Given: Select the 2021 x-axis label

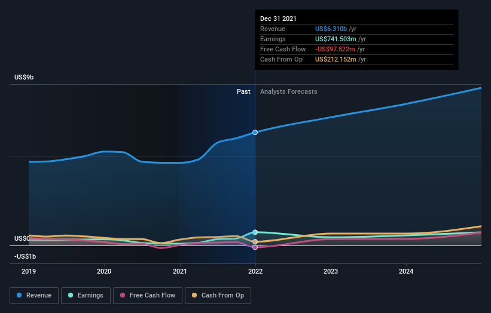Looking at the screenshot, I should click(180, 271).
